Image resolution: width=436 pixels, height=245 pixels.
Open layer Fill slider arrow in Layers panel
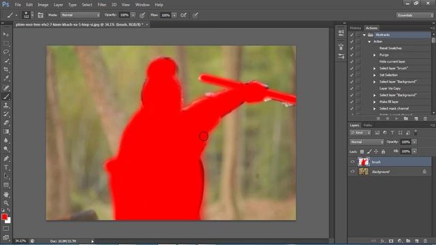click(x=414, y=151)
